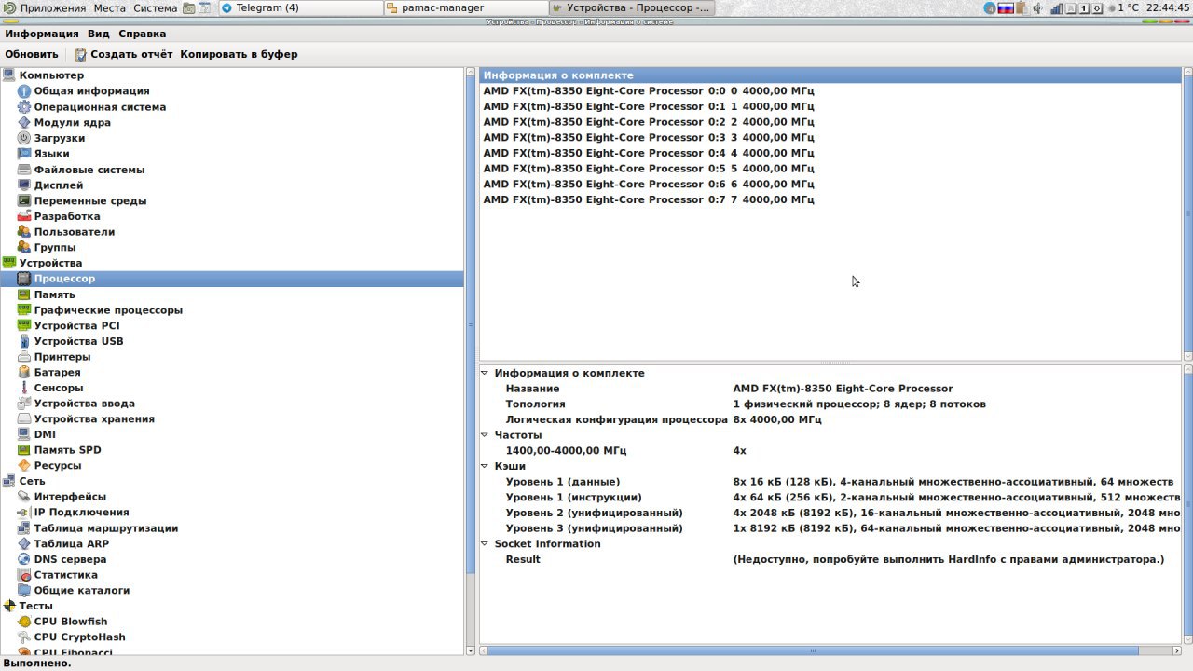Click the Устройства USB plug icon
The width and height of the screenshot is (1193, 671).
click(24, 341)
